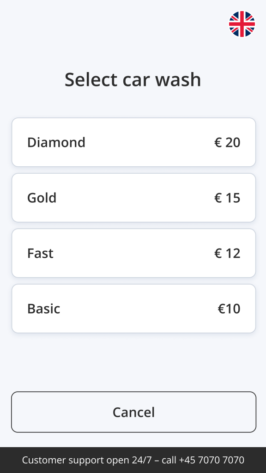Click the "Gold" label text
This screenshot has height=473, width=266.
tap(42, 198)
